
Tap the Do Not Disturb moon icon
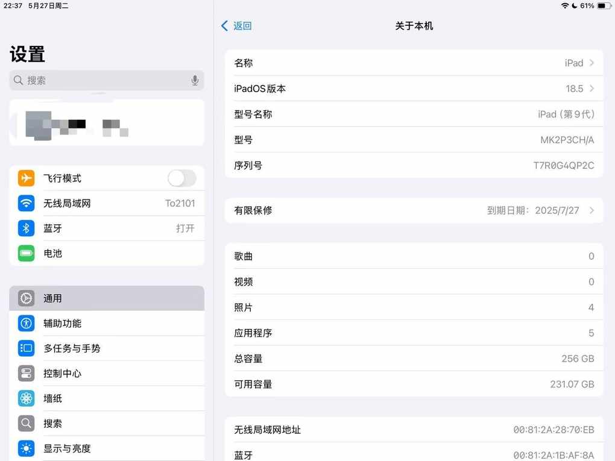point(575,5)
